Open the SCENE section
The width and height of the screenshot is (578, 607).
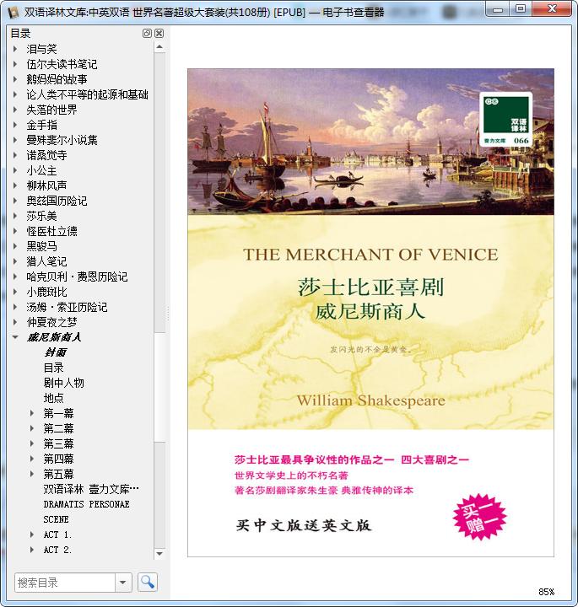57,519
